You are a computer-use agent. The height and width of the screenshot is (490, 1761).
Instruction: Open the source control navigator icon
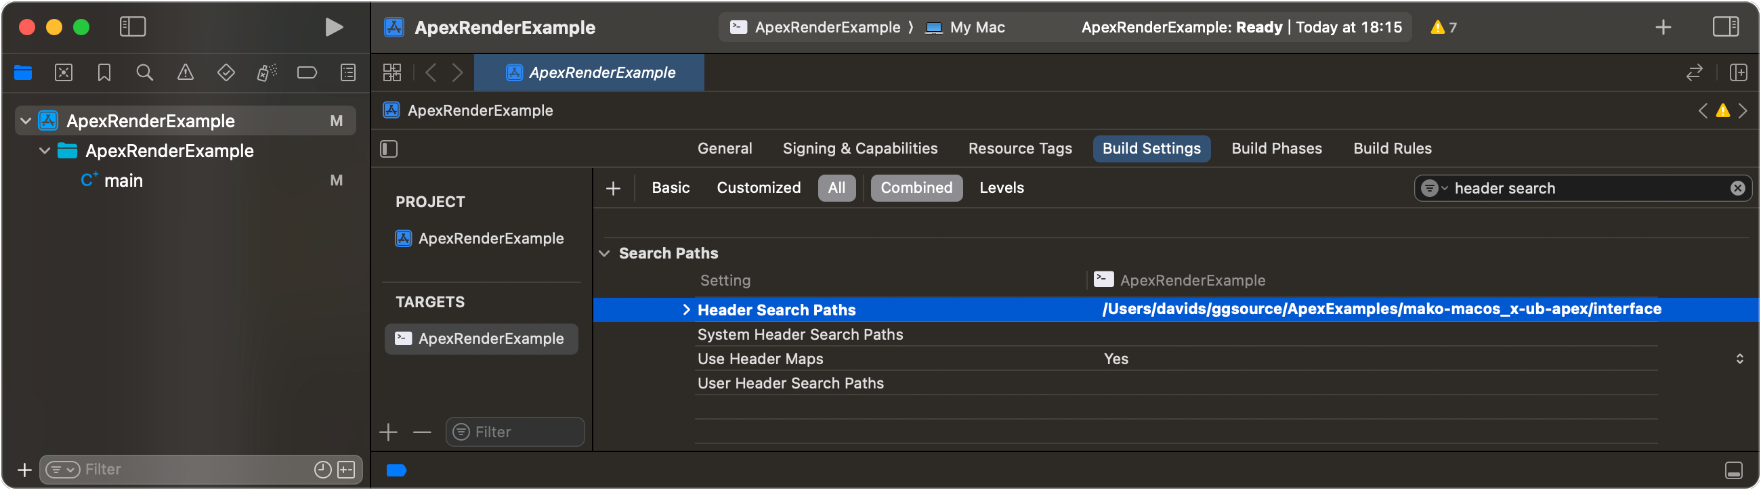pyautogui.click(x=64, y=72)
